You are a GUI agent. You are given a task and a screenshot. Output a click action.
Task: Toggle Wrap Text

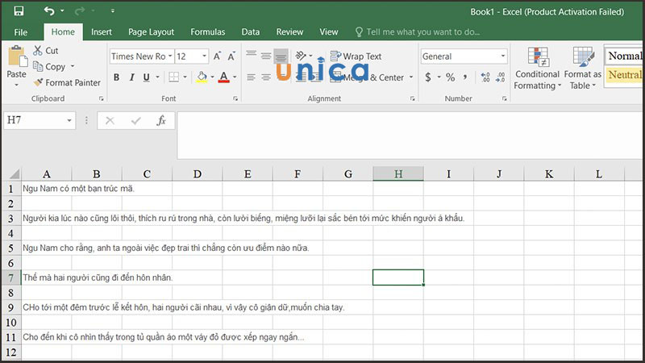click(356, 56)
